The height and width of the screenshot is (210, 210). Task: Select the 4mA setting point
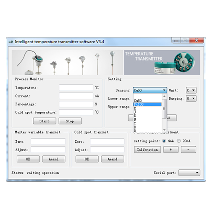coord(164,141)
